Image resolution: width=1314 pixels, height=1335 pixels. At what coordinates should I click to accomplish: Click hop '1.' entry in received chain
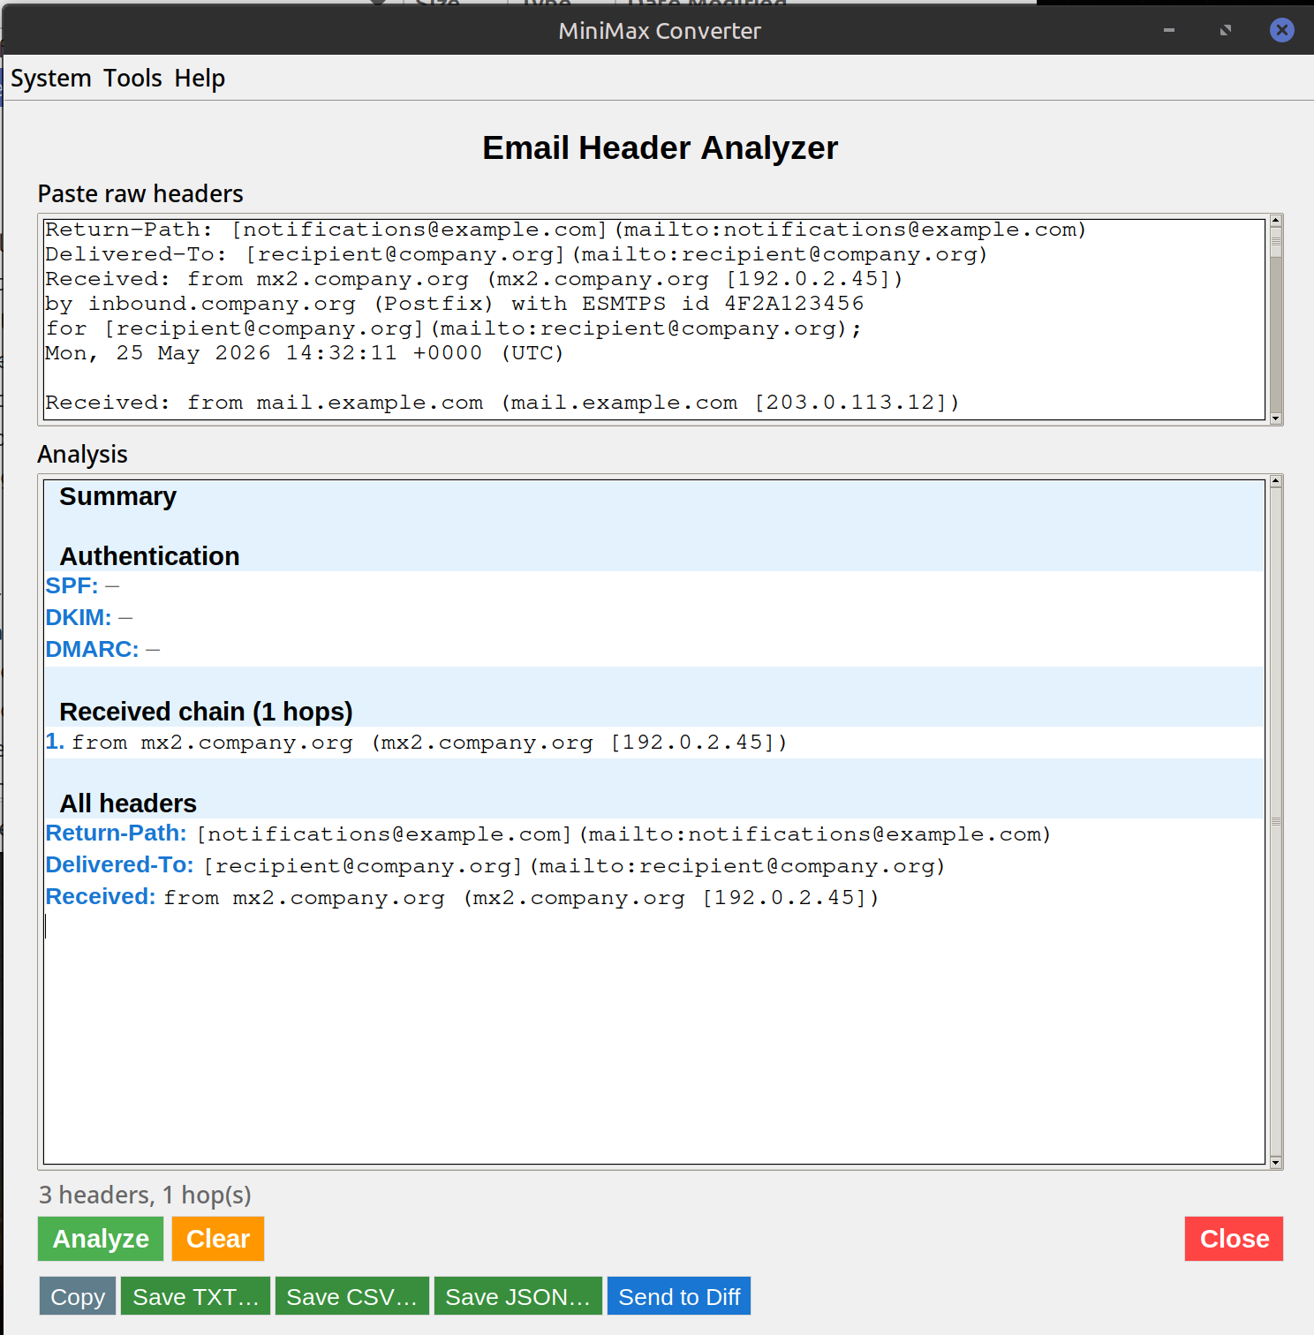(x=416, y=743)
